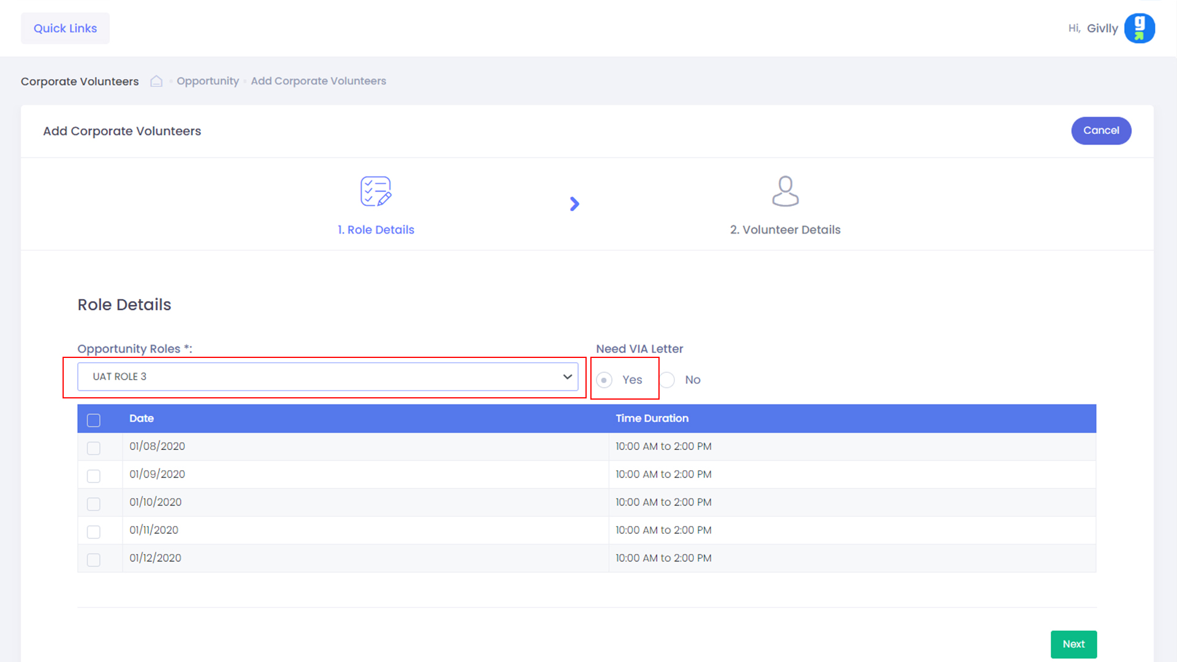Click the Givlly user avatar icon
Viewport: 1177px width, 662px height.
pos(1139,28)
